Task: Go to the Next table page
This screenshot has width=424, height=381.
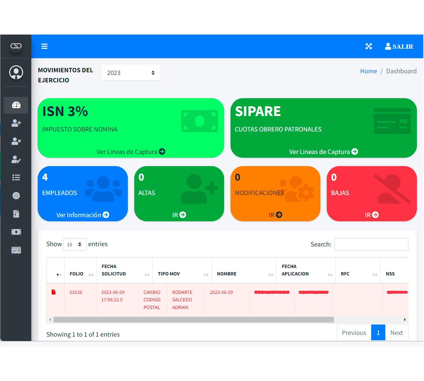Action: point(397,333)
